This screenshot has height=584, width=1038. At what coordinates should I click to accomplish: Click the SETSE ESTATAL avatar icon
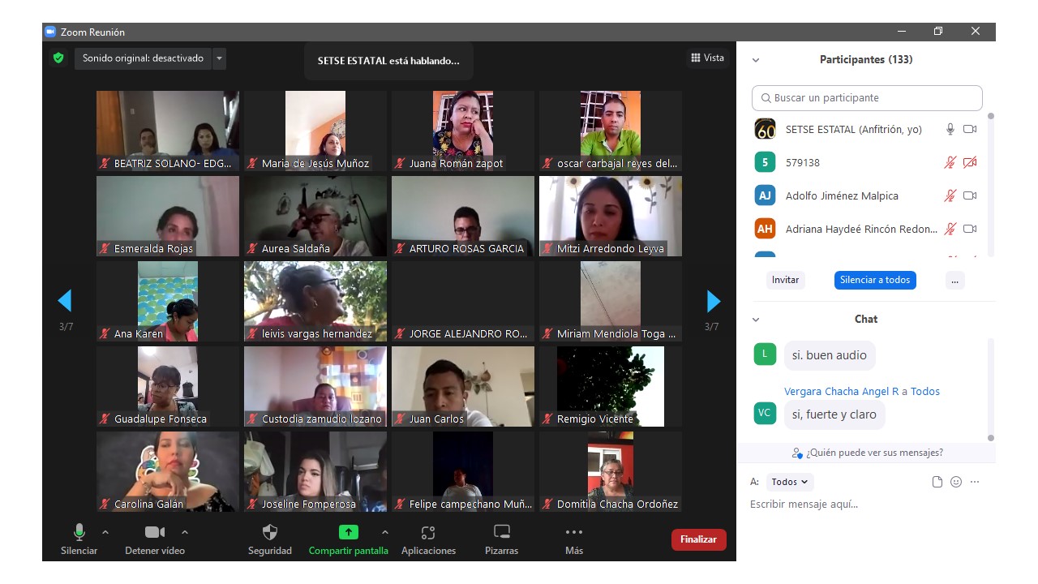coord(765,129)
